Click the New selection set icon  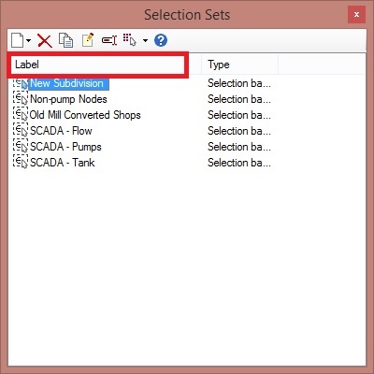click(17, 40)
